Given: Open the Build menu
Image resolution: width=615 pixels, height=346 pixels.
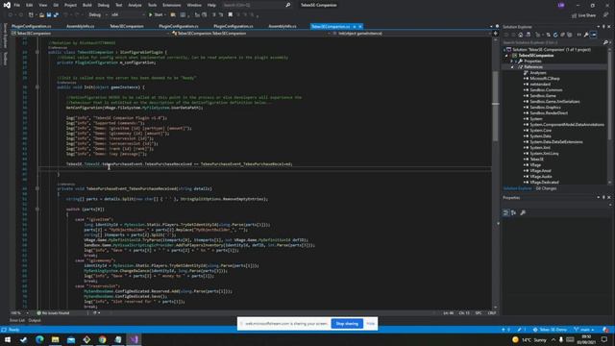Looking at the screenshot, I should point(87,5).
